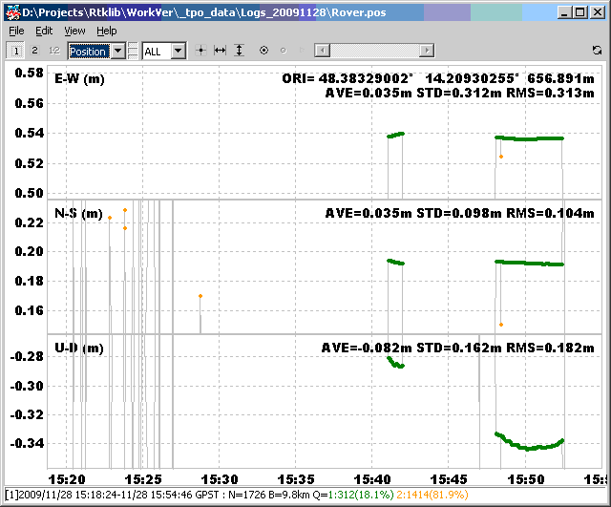Click the fit horizontal range icon
Viewport: 611px width, 507px height.
tap(220, 50)
